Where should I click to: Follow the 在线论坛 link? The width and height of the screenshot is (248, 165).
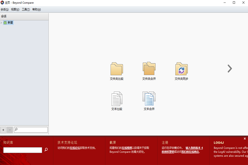coord(75,148)
